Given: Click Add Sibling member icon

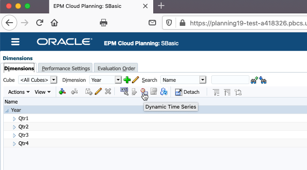Looking at the screenshot, I should (x=74, y=91).
